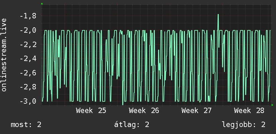Click the green arrow at right end of X axis
This screenshot has height=134, width=276.
pos(272,105)
